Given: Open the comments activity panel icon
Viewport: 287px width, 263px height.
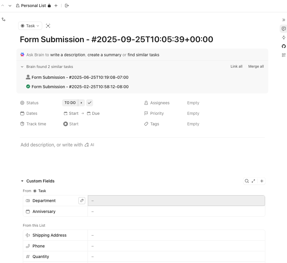Looking at the screenshot, I should tap(283, 29).
